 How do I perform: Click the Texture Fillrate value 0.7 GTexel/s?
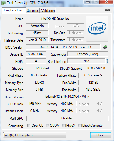93,75
